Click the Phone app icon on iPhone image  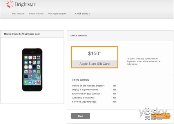(x=26, y=82)
